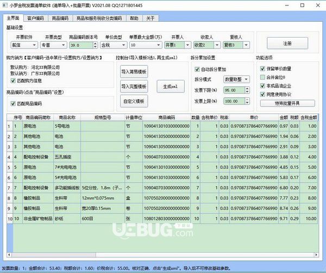Click the status bar invoice summary text
This screenshot has width=326, height=273.
(116, 268)
